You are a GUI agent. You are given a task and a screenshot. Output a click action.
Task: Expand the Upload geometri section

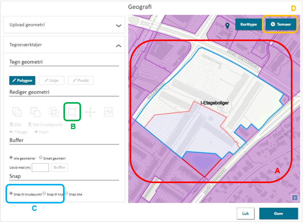click(119, 25)
